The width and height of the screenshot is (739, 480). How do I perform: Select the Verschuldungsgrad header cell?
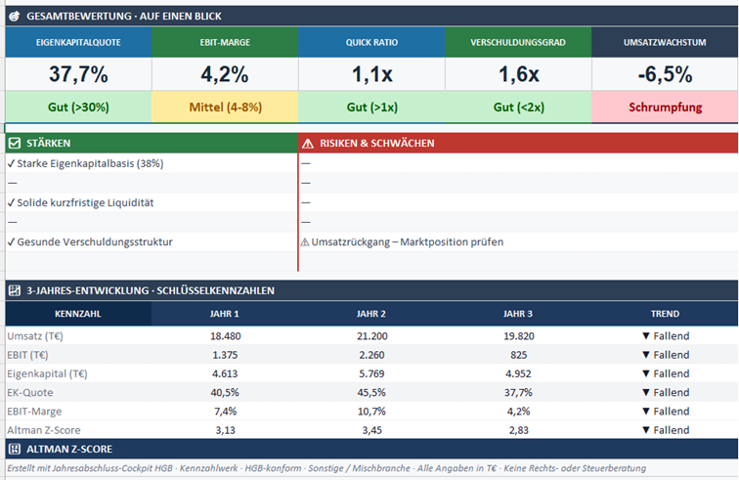[518, 42]
